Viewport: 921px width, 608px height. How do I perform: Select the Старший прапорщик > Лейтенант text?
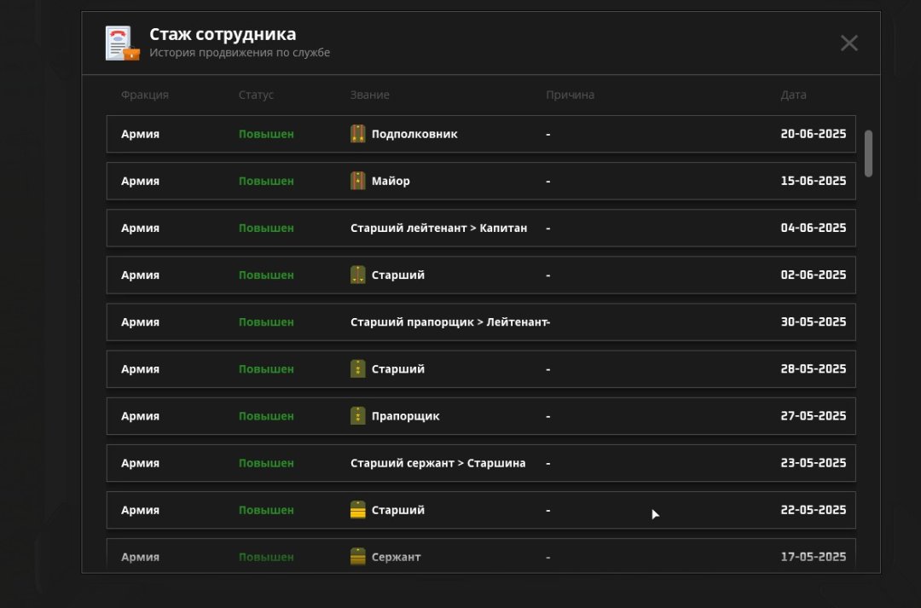pyautogui.click(x=449, y=322)
